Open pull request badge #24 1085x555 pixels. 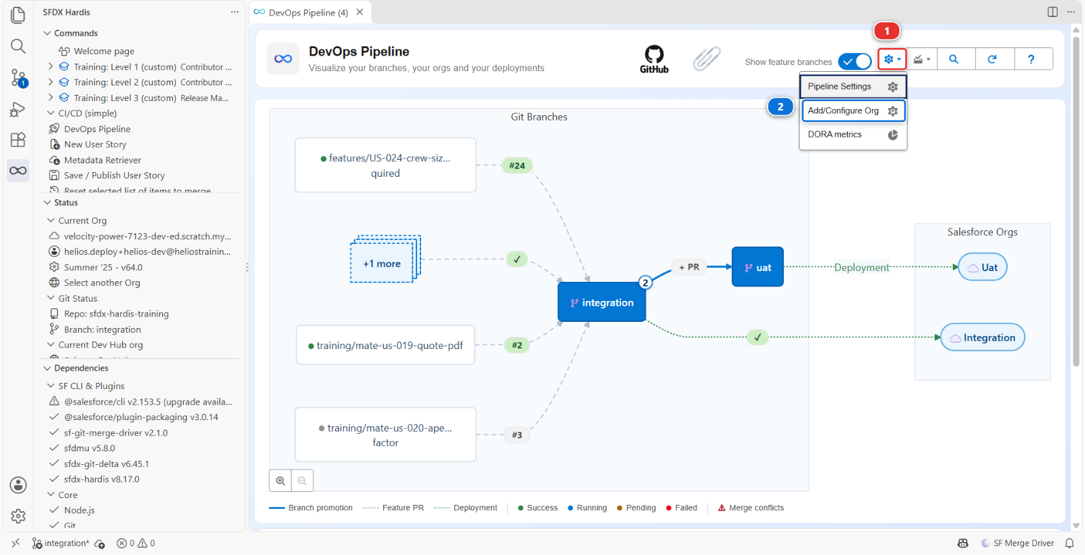[x=517, y=165]
